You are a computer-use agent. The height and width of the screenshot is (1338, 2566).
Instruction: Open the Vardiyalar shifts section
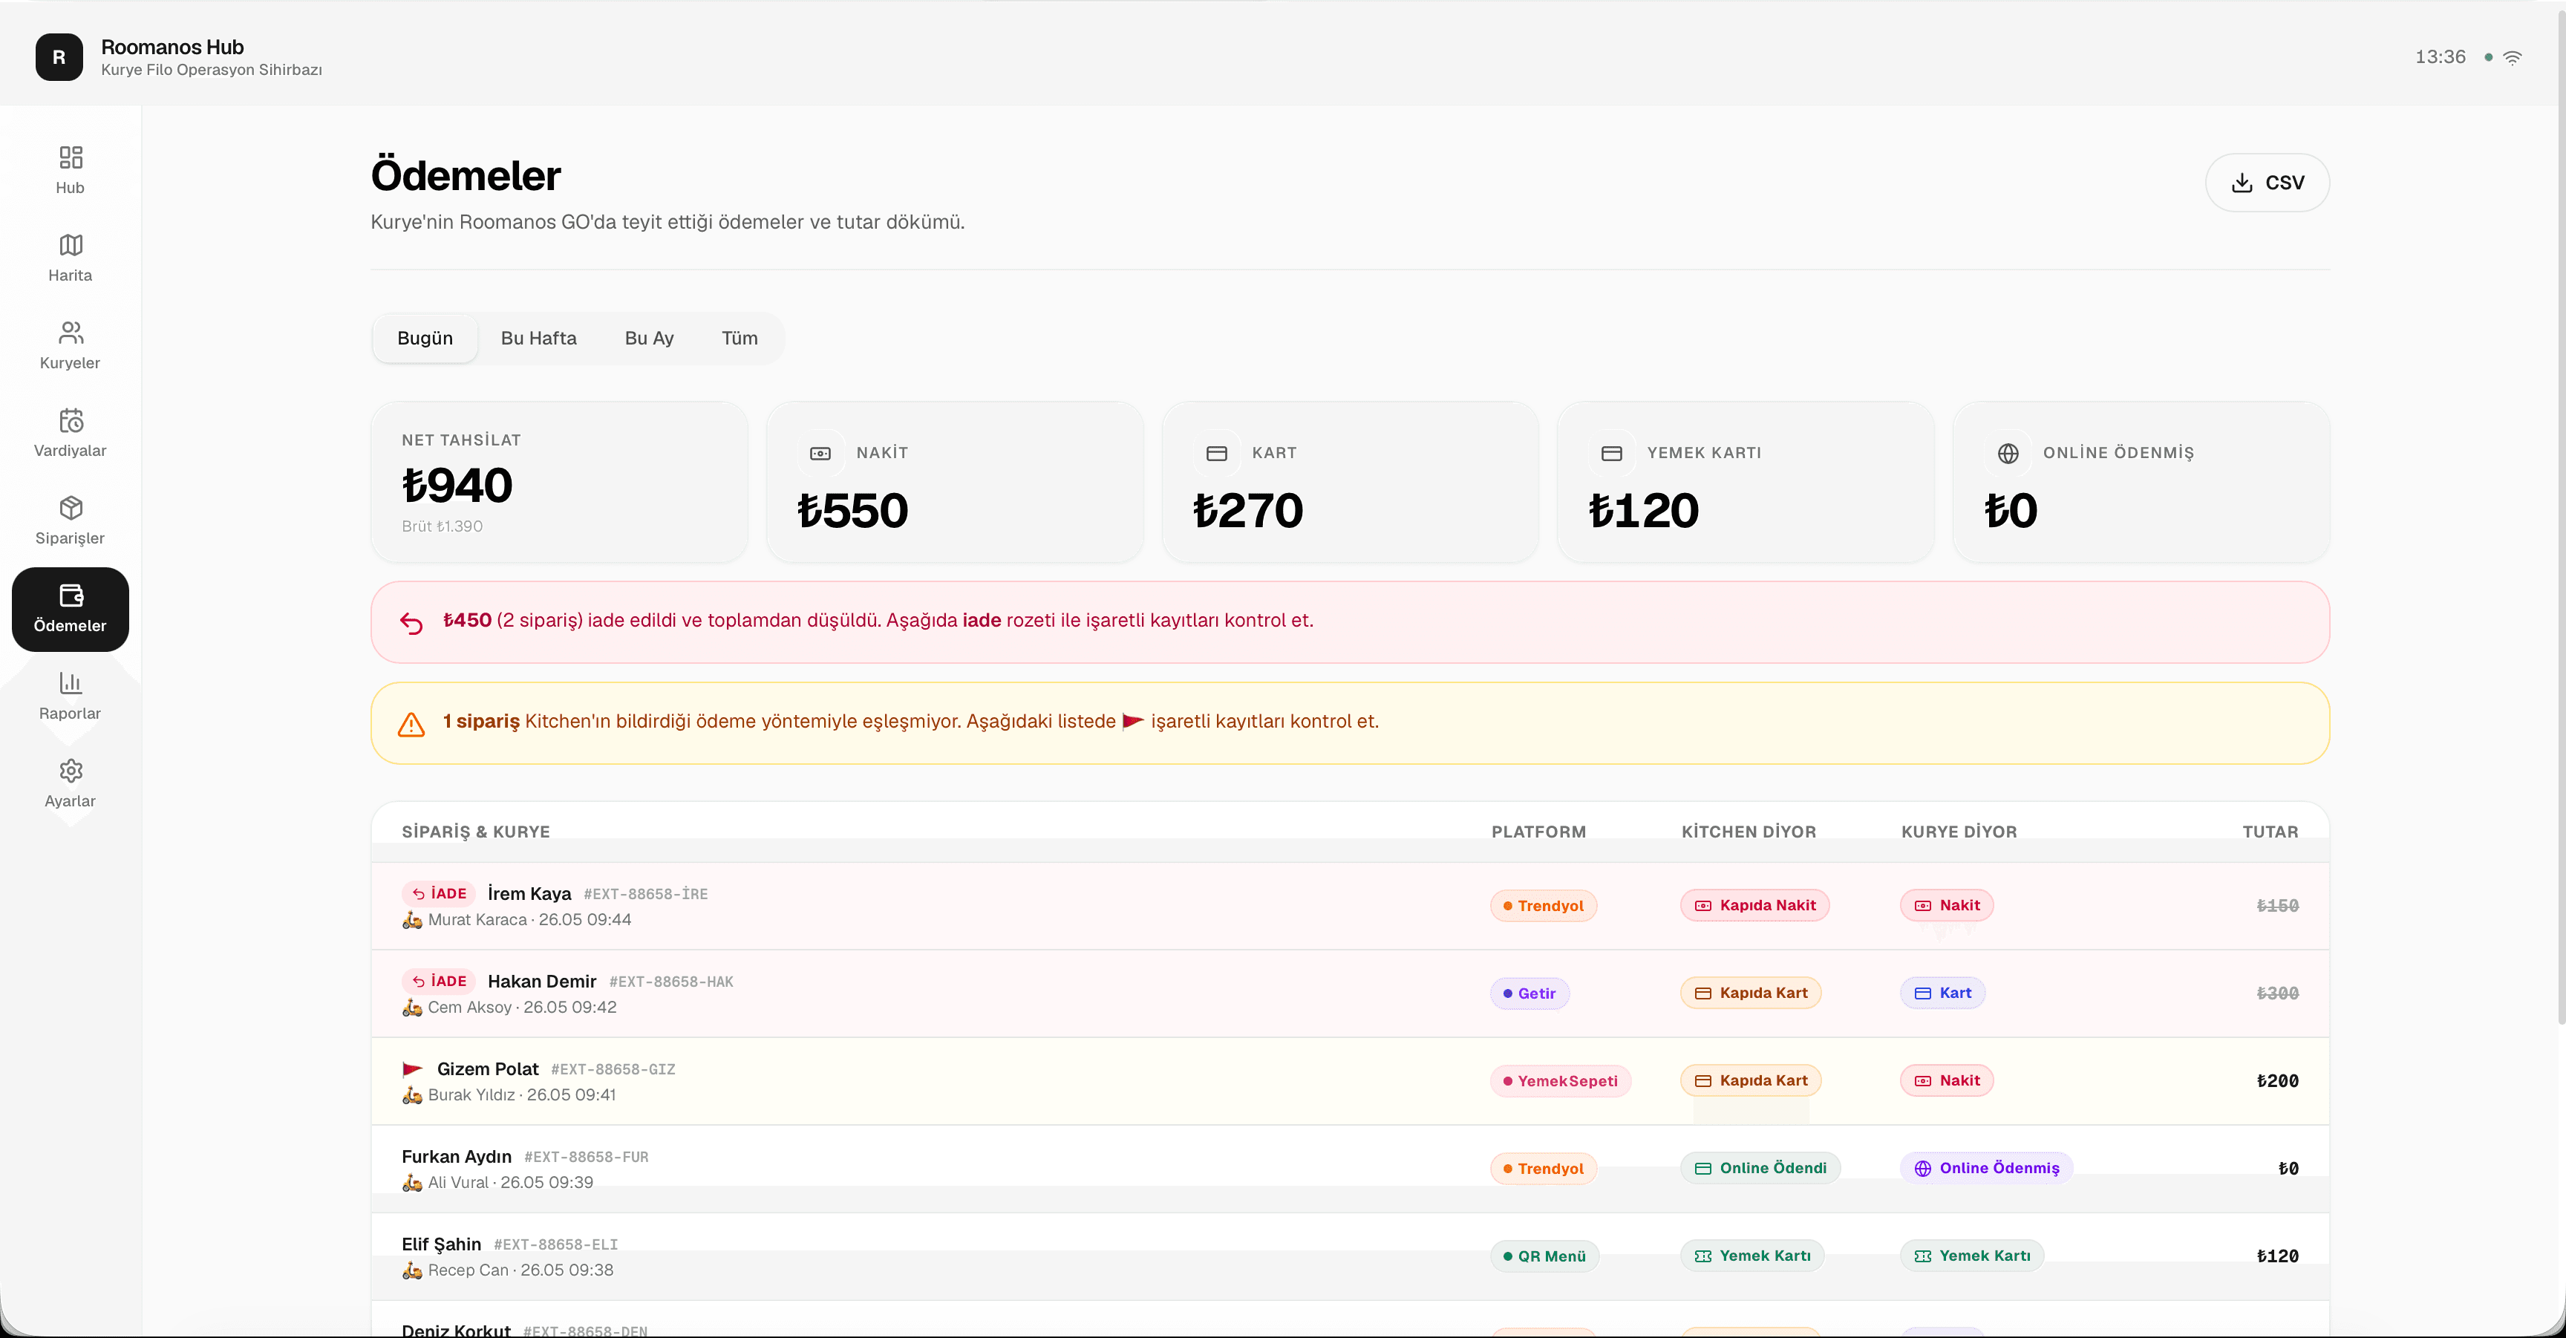coord(70,434)
